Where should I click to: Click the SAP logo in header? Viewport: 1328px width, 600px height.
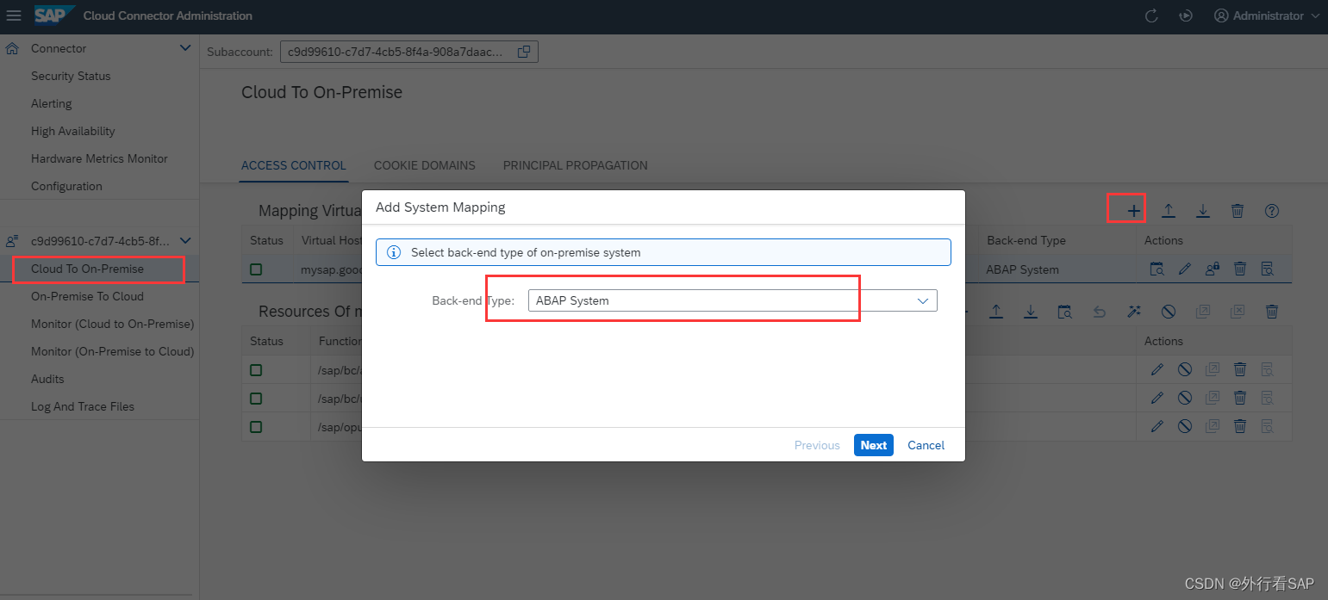[x=54, y=15]
